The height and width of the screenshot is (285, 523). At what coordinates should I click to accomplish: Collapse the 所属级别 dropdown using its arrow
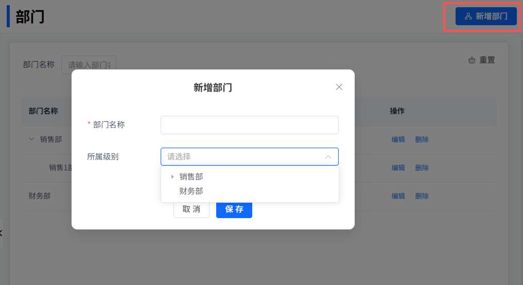[328, 157]
